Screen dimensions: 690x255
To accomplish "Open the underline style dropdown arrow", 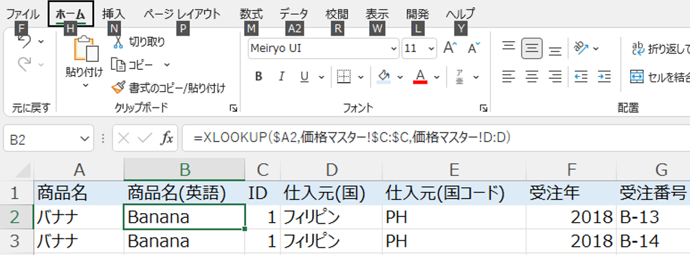I will pyautogui.click(x=321, y=77).
